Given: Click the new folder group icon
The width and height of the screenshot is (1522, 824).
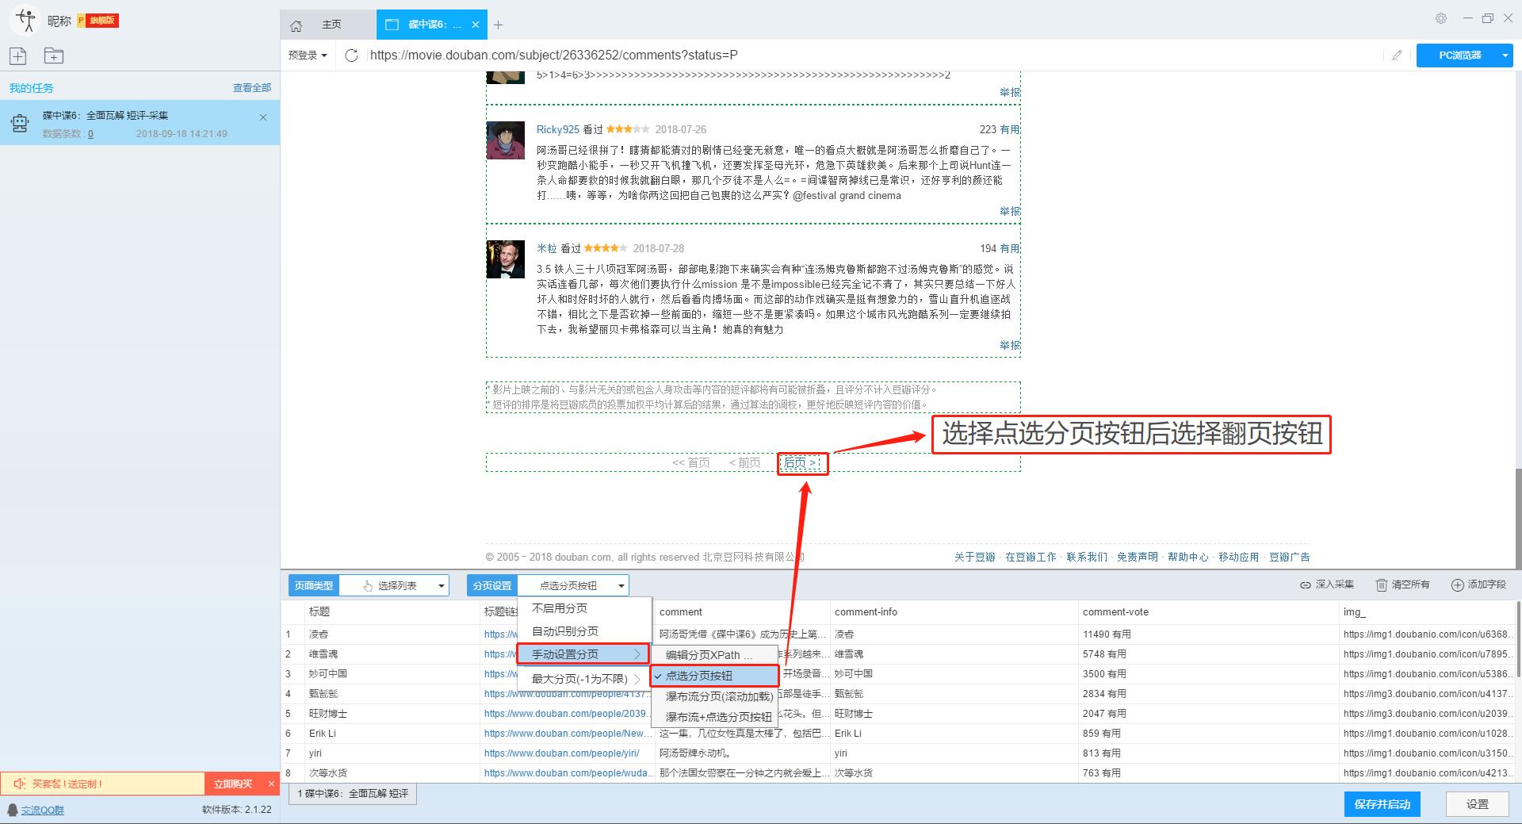Looking at the screenshot, I should [54, 56].
